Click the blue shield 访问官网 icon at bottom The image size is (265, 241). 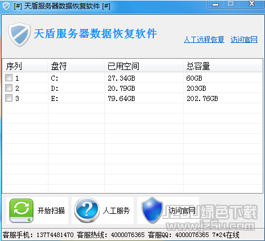[152, 211]
